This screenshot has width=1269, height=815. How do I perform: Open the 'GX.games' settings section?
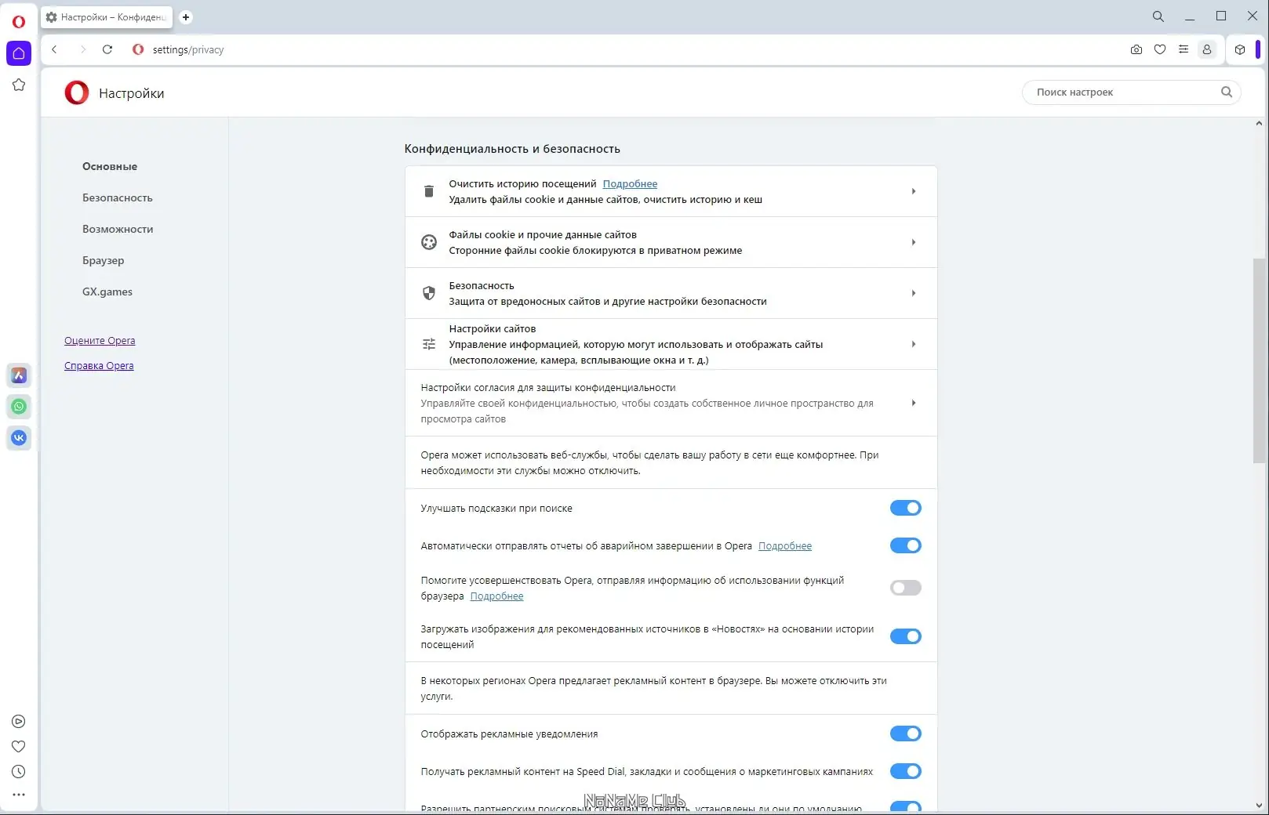(106, 291)
